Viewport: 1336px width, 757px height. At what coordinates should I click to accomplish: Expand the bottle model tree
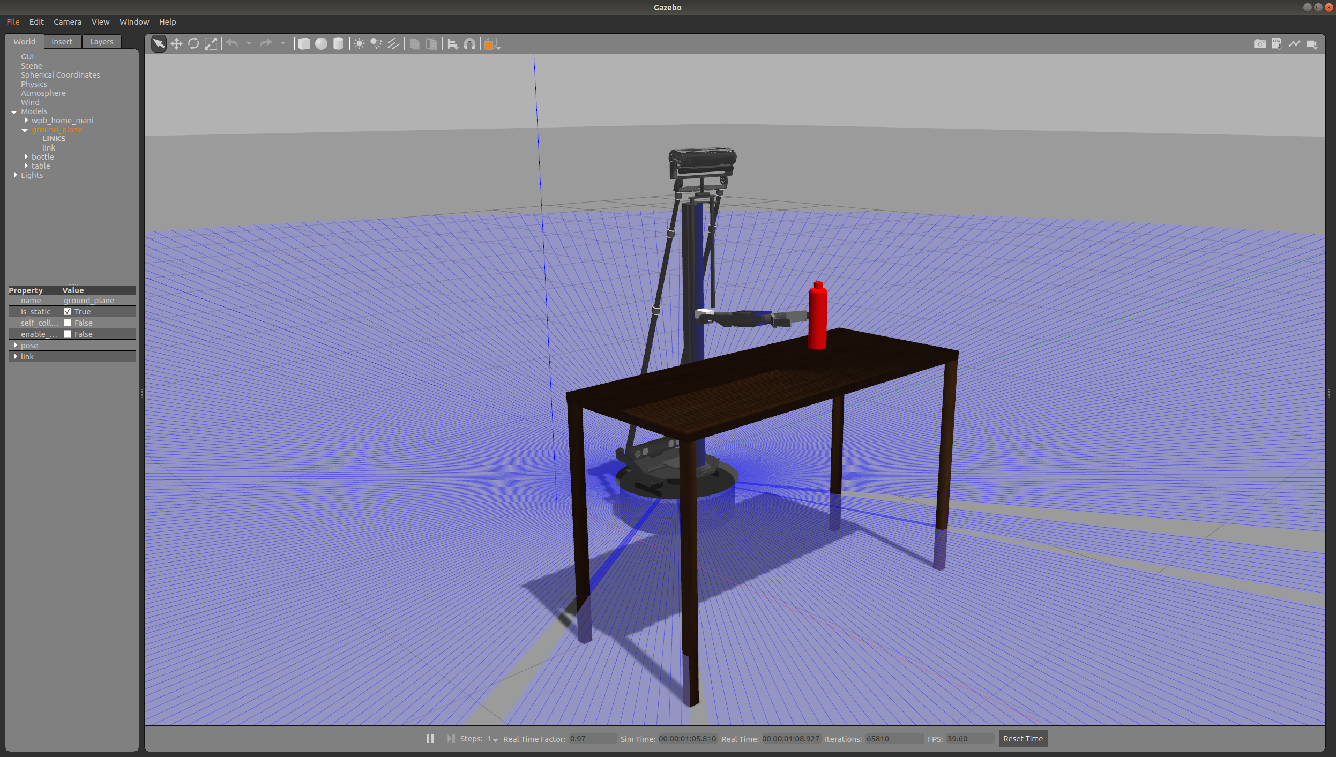coord(26,156)
